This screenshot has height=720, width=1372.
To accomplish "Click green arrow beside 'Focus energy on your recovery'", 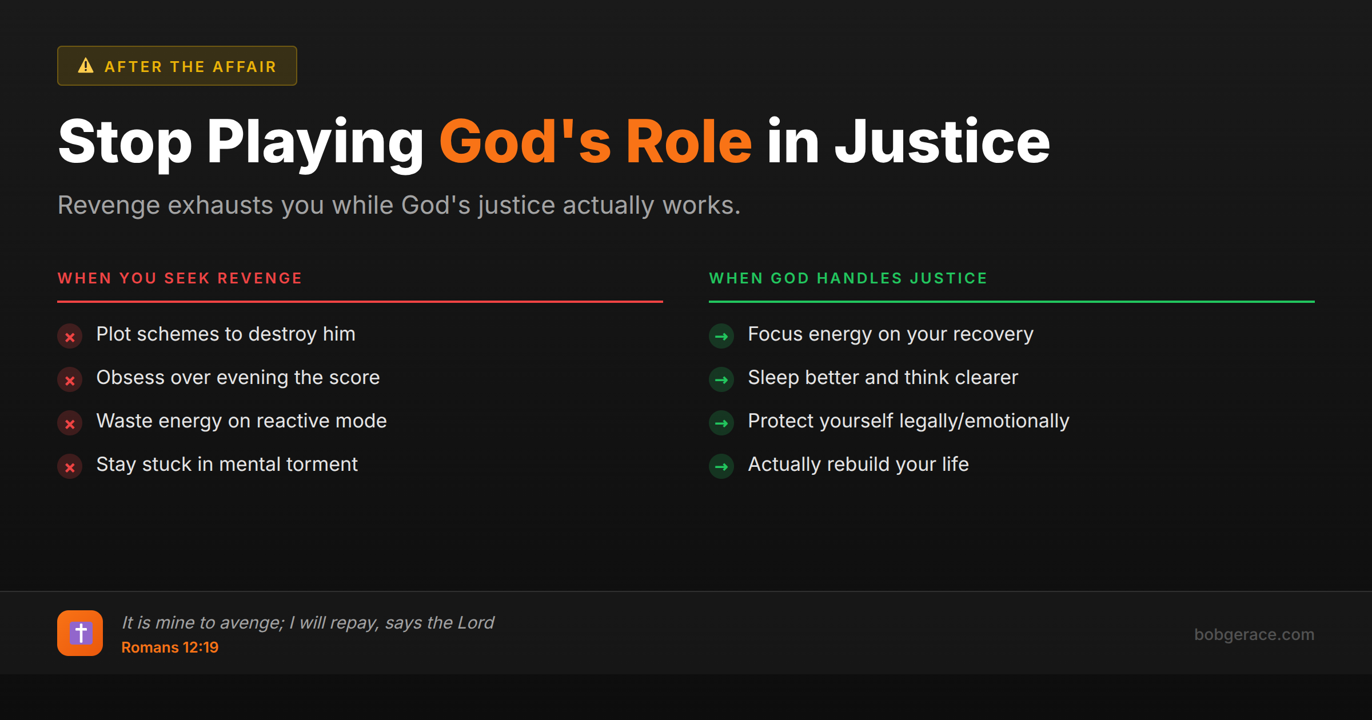I will click(721, 337).
